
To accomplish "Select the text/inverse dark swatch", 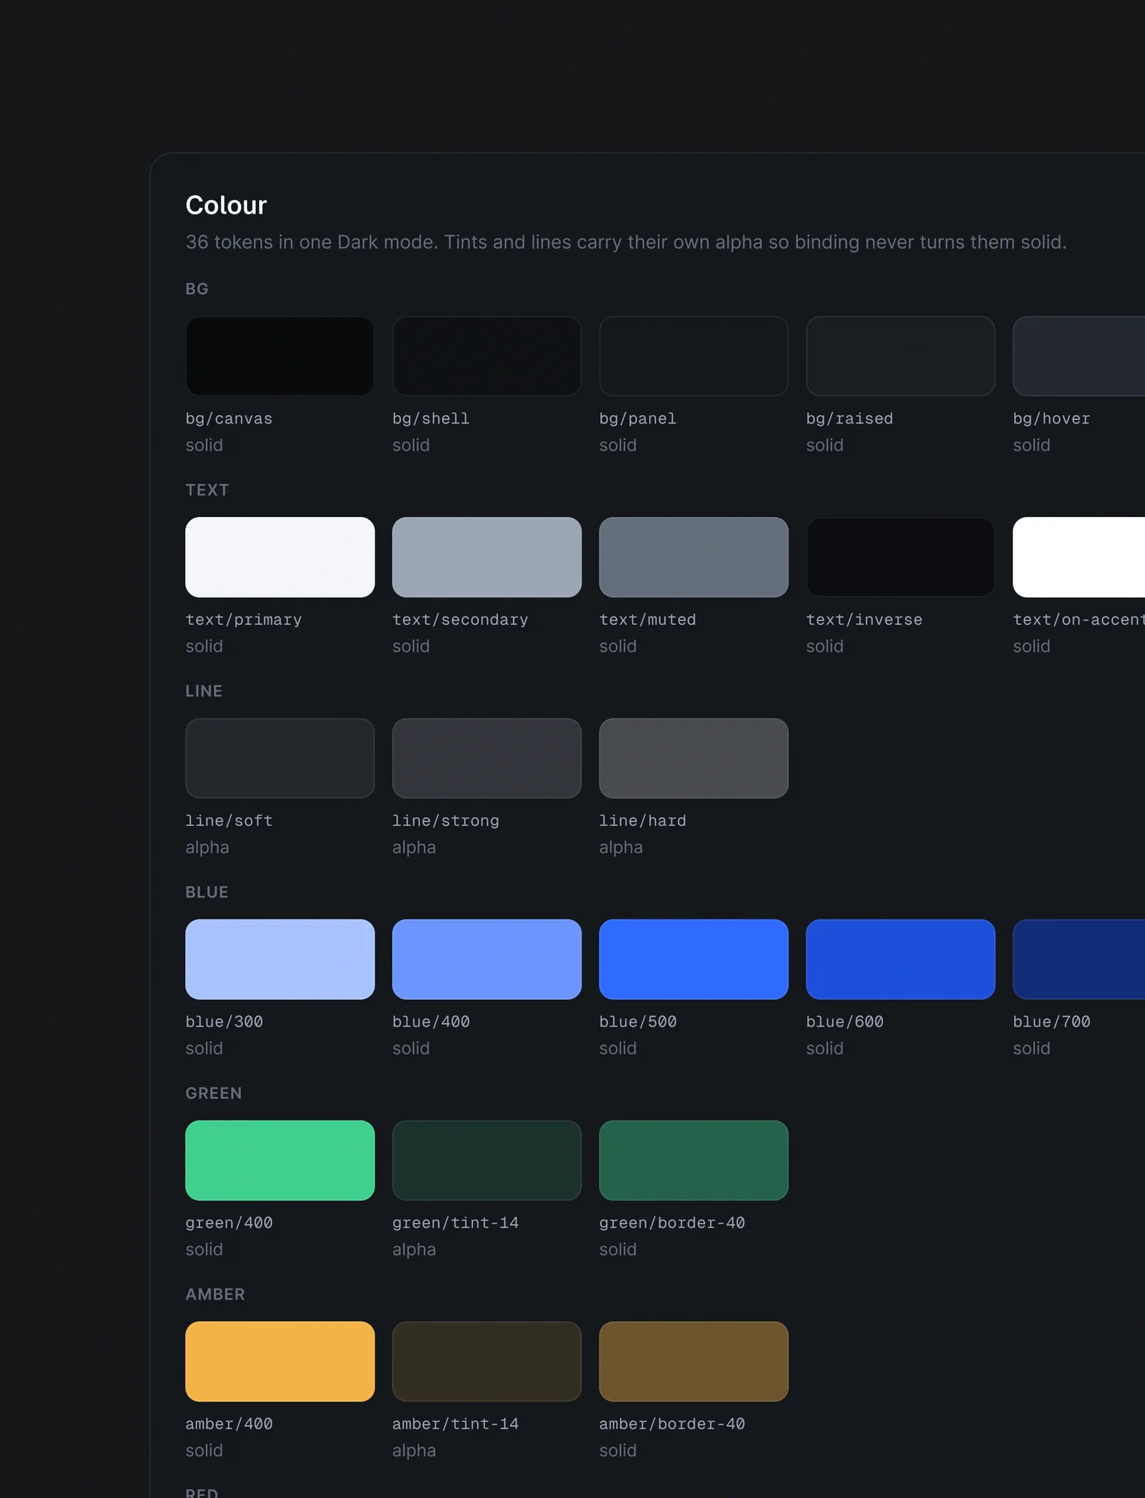I will coord(900,557).
